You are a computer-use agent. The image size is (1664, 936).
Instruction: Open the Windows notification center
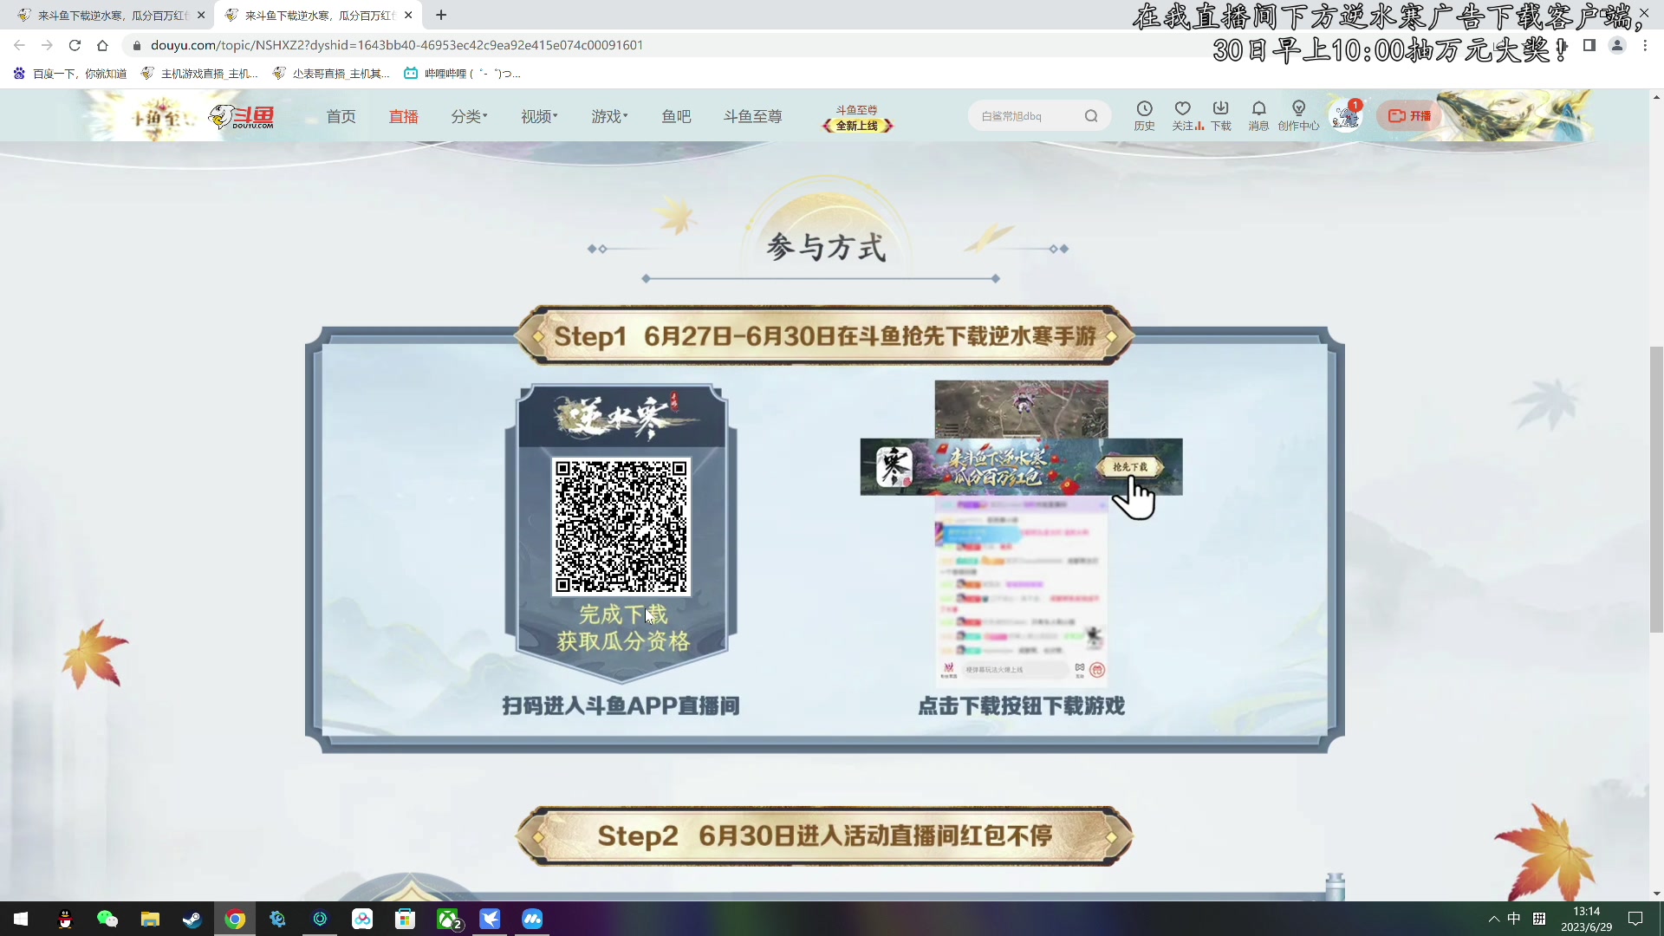click(1635, 919)
